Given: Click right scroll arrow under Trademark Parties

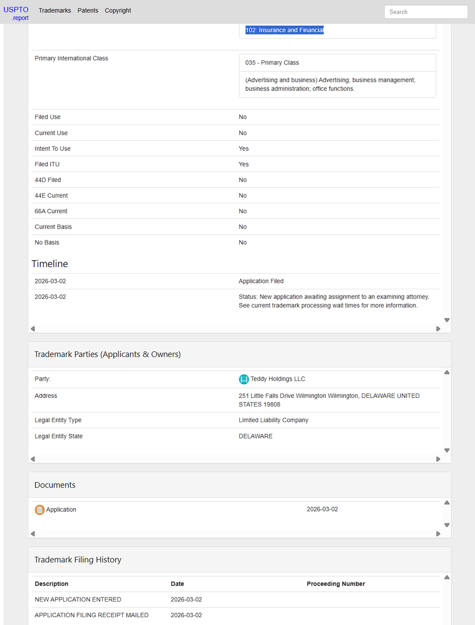Looking at the screenshot, I should click(439, 459).
